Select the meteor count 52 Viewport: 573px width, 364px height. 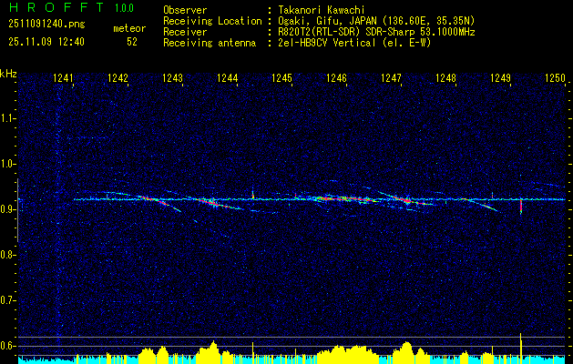(x=132, y=42)
